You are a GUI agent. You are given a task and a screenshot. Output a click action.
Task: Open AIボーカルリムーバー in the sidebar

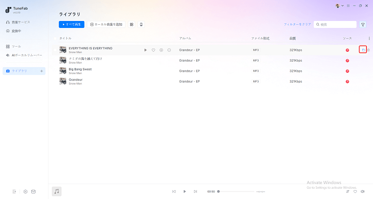coord(24,55)
